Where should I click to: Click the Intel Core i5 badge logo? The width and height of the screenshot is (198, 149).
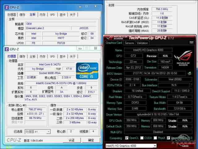pos(87,71)
